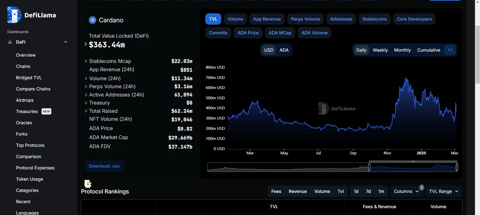Enable the ADA Price chart overlay
This screenshot has width=480, height=215.
coord(248,33)
